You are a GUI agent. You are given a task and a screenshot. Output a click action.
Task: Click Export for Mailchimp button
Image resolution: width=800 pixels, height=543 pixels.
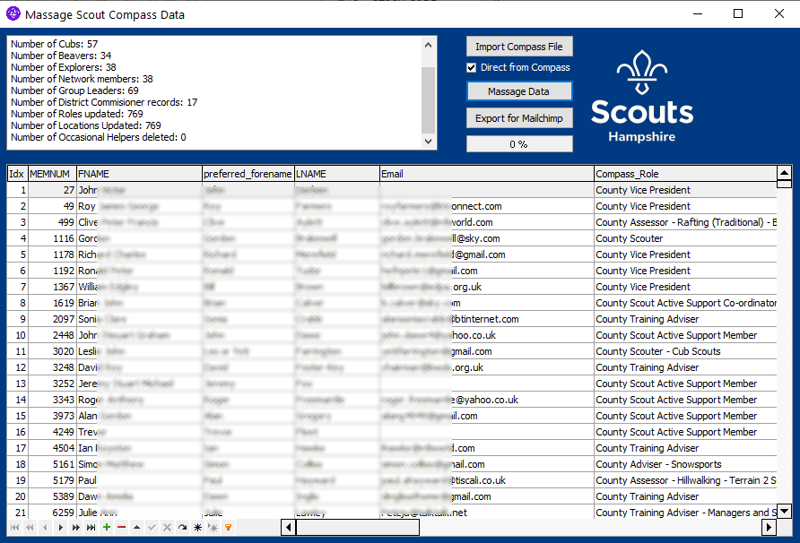519,118
